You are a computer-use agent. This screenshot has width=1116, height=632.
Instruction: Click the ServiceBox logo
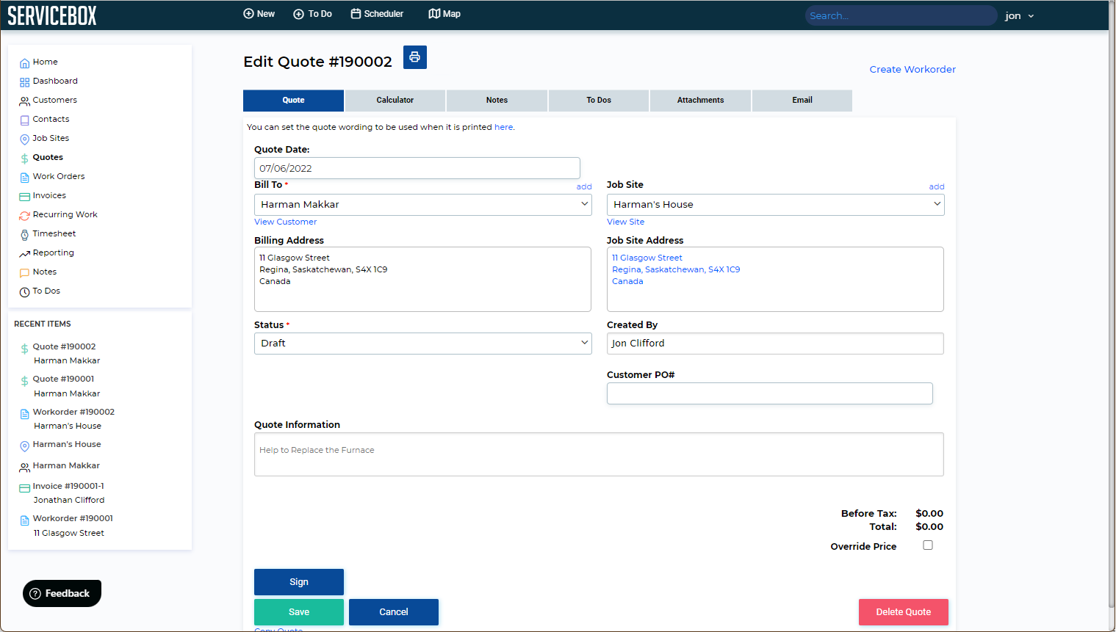click(52, 15)
